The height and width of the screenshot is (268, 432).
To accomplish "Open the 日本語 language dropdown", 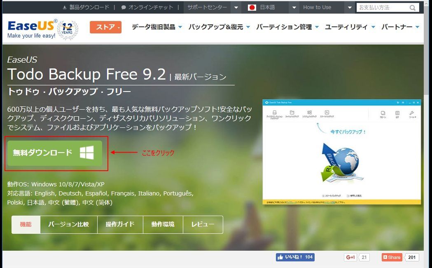I will point(294,7).
